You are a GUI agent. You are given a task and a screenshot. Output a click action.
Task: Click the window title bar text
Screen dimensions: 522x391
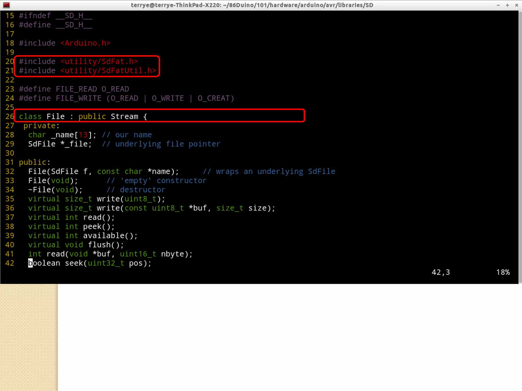coord(252,5)
